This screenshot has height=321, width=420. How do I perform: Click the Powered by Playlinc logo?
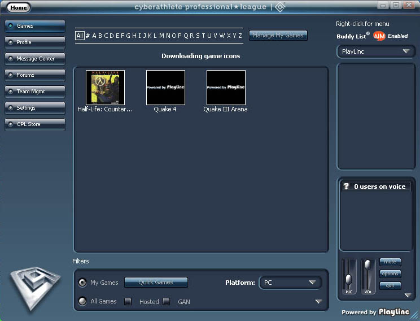click(375, 312)
